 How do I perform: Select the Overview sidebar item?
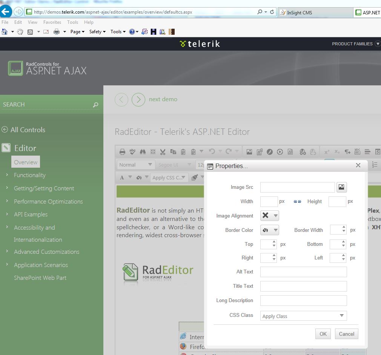click(26, 162)
